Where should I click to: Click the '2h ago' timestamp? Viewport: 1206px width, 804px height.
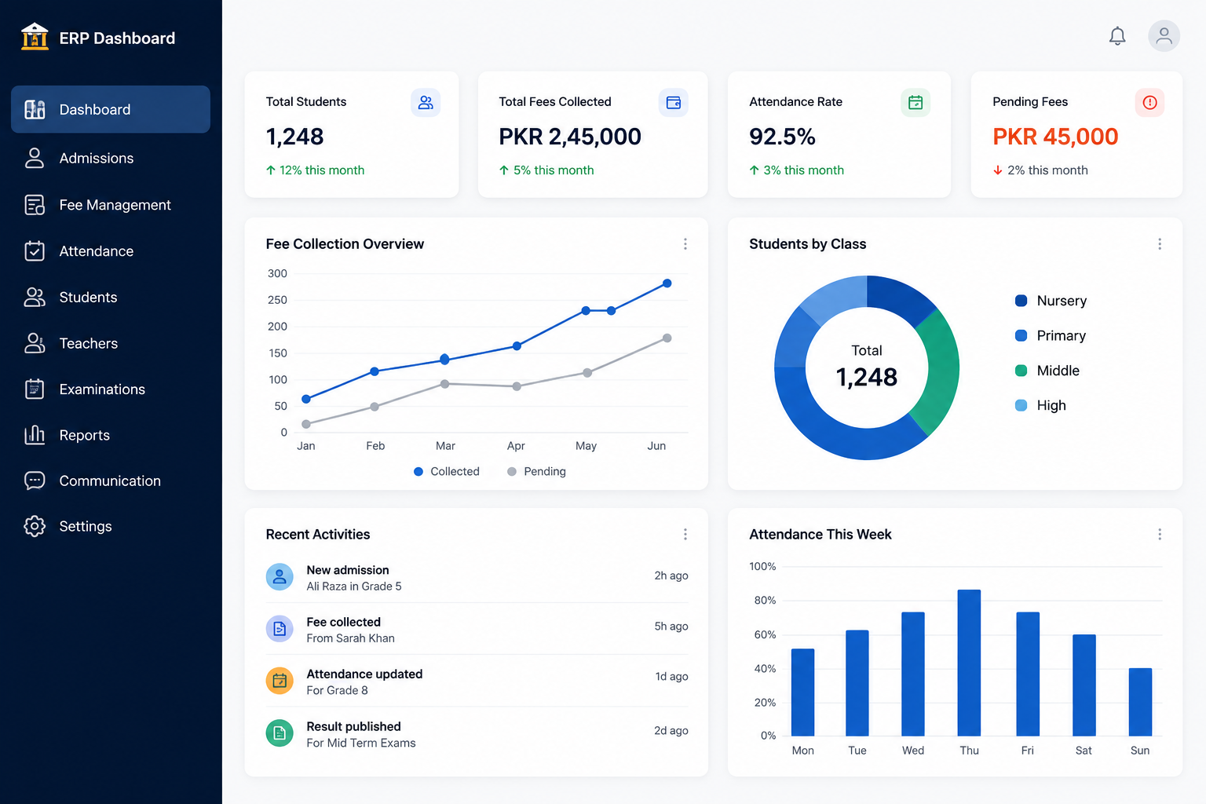[671, 576]
